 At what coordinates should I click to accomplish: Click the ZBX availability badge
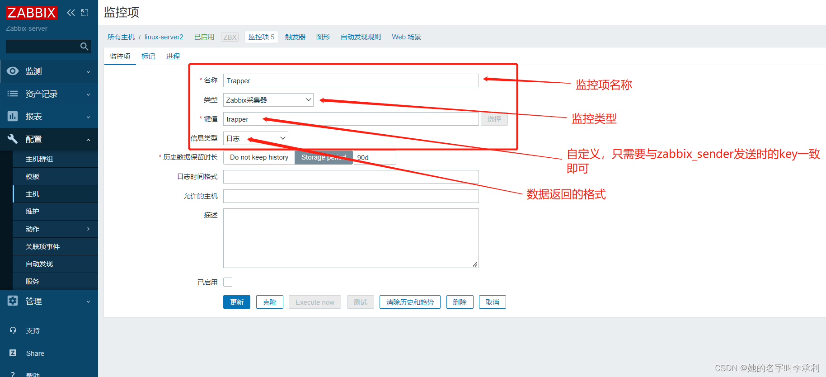click(x=230, y=37)
